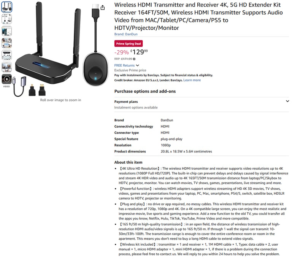The height and width of the screenshot is (259, 292).
Task: Select the fourth thumbnail with meeting scenes
Action: (x=7, y=43)
